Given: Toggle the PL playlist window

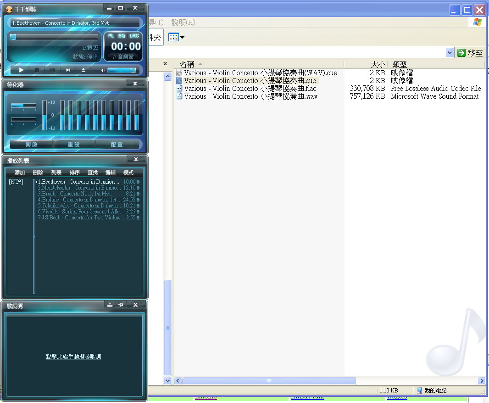Looking at the screenshot, I should click(x=111, y=36).
